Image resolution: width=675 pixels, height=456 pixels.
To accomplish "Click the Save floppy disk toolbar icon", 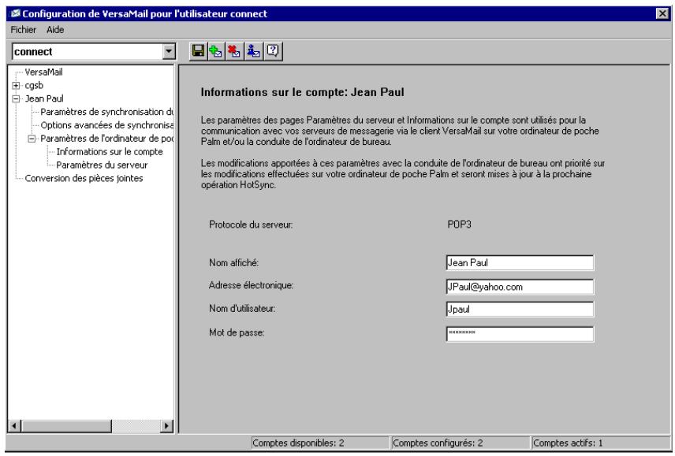I will click(198, 51).
